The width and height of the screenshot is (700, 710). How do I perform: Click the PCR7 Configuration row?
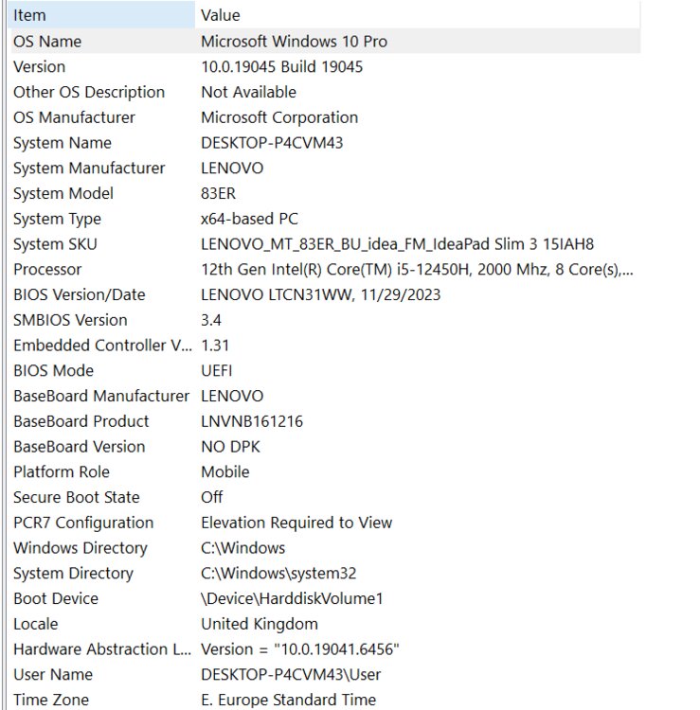pos(83,523)
